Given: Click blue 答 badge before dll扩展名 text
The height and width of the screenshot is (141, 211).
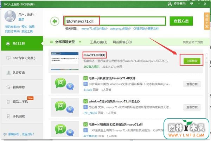Looking at the screenshot, I should (x=85, y=84).
